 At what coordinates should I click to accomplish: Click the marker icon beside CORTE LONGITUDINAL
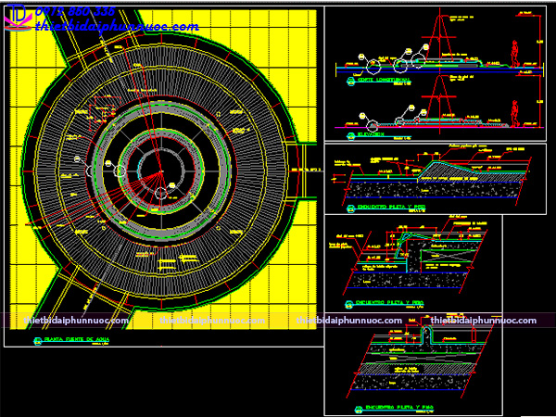tap(350, 82)
